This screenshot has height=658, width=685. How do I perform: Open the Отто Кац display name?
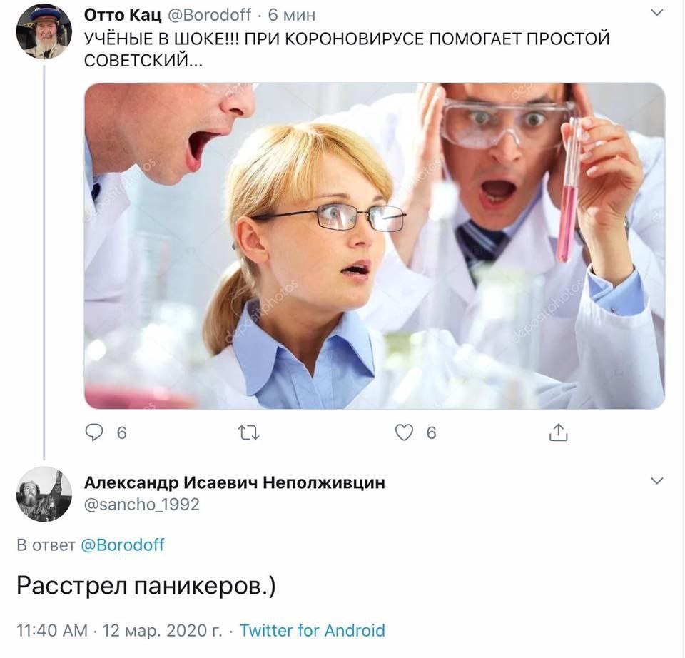(x=122, y=15)
